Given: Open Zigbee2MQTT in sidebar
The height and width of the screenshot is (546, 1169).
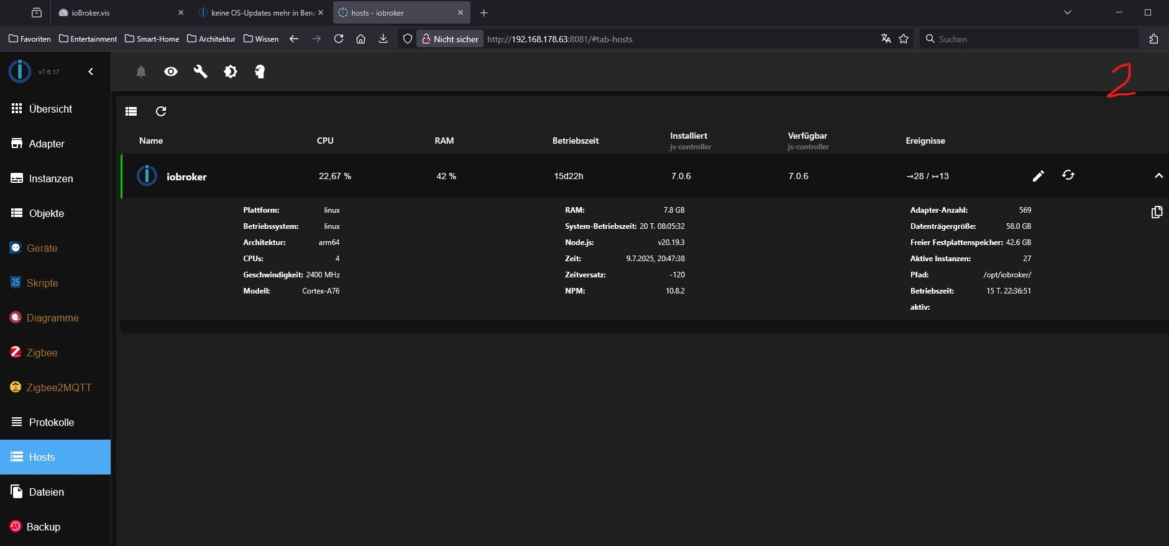Looking at the screenshot, I should pyautogui.click(x=55, y=387).
